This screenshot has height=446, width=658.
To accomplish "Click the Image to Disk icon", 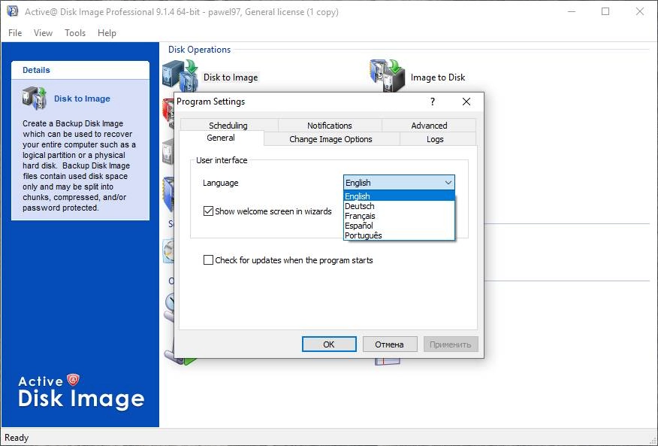I will (x=388, y=76).
